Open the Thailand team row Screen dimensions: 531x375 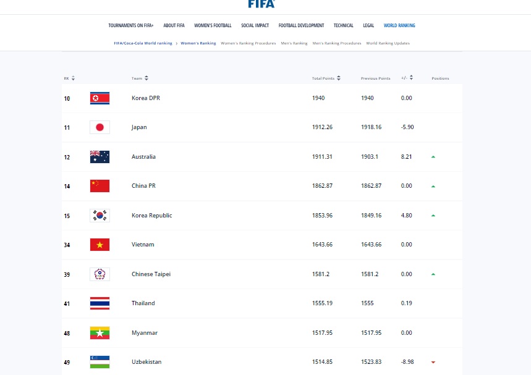pyautogui.click(x=143, y=303)
